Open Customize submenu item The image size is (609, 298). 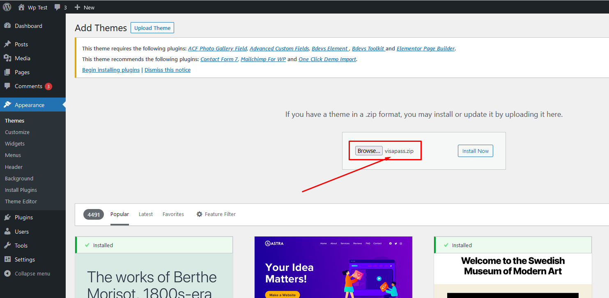tap(17, 132)
